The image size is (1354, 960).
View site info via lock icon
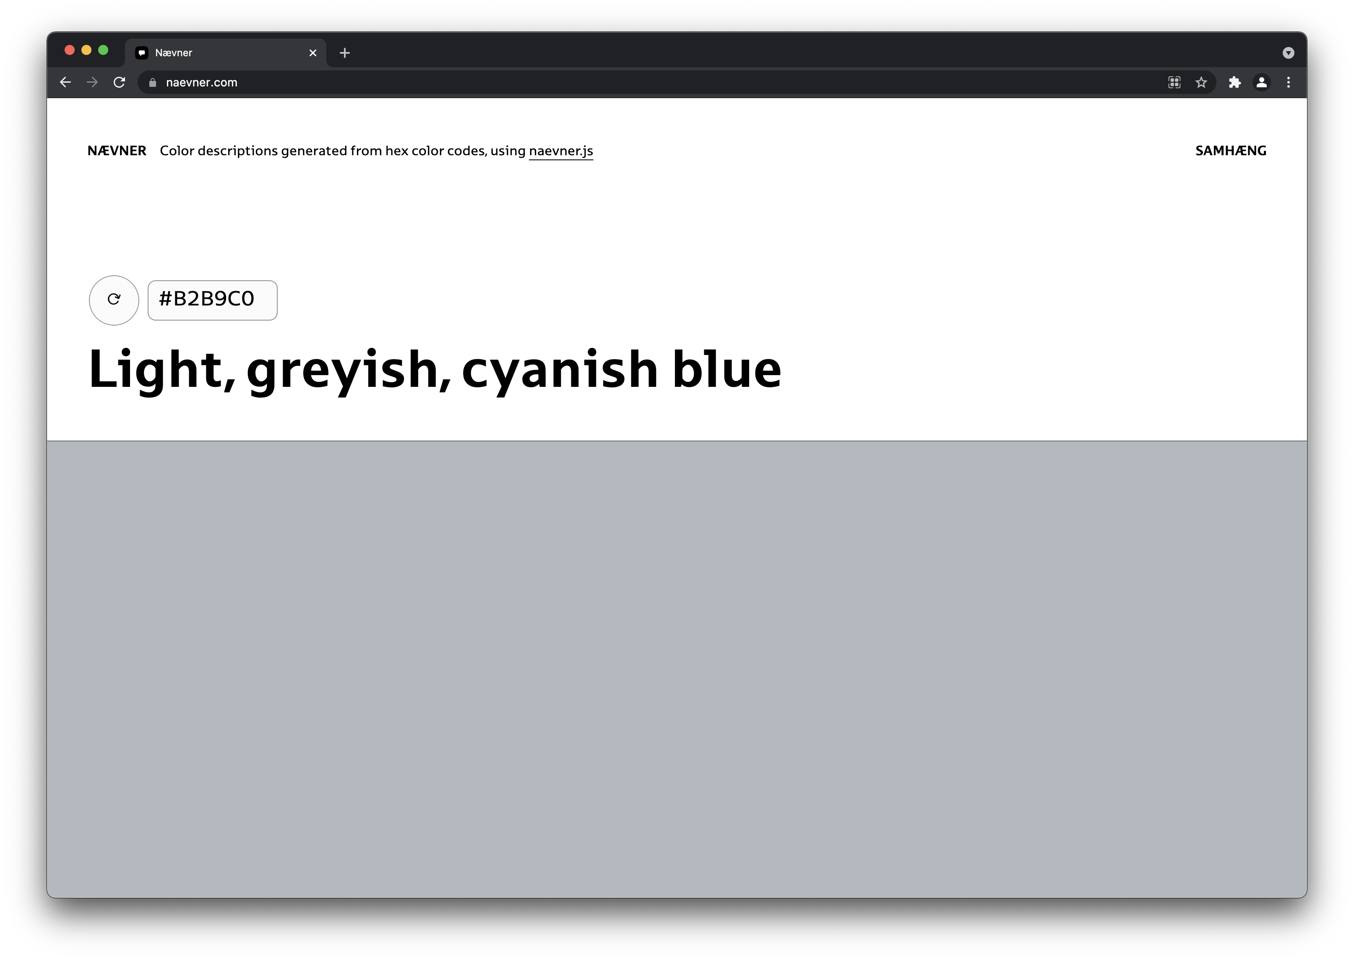pos(153,82)
